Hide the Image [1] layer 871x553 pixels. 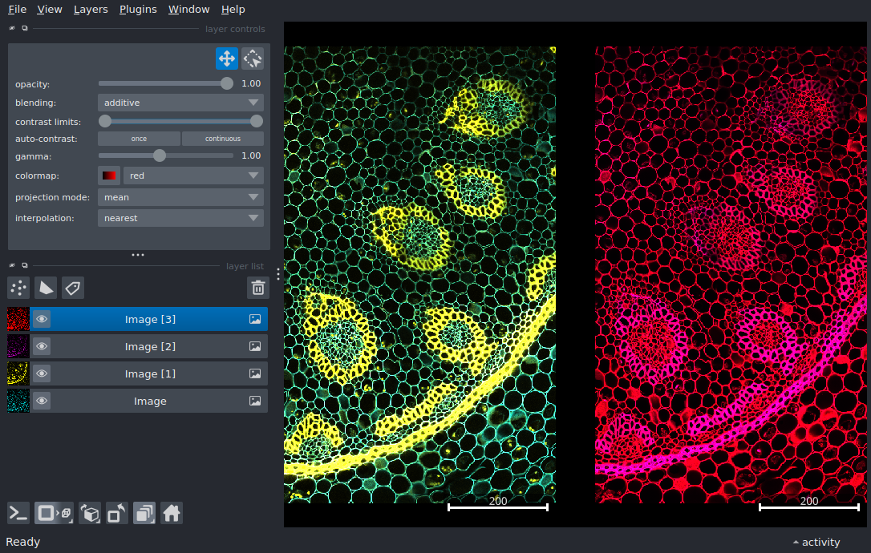click(x=42, y=373)
